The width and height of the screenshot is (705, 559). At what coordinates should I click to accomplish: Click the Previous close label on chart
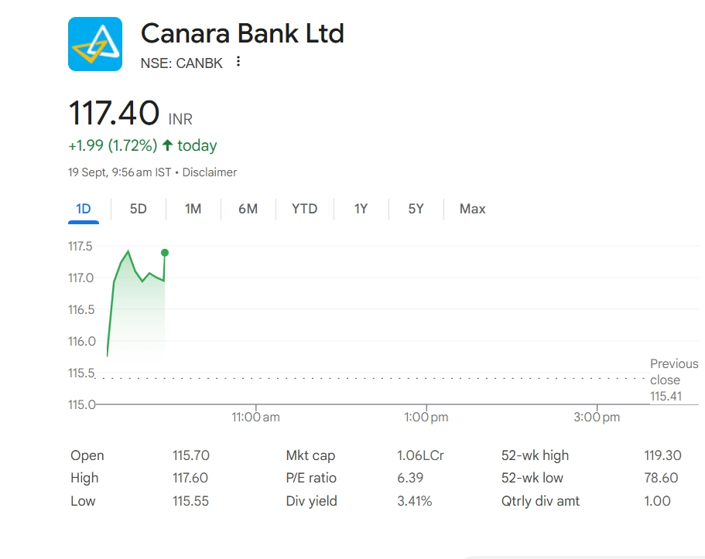tap(665, 372)
